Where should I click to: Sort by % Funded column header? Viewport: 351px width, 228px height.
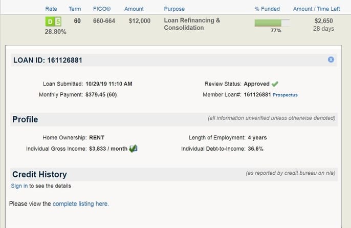click(x=267, y=9)
